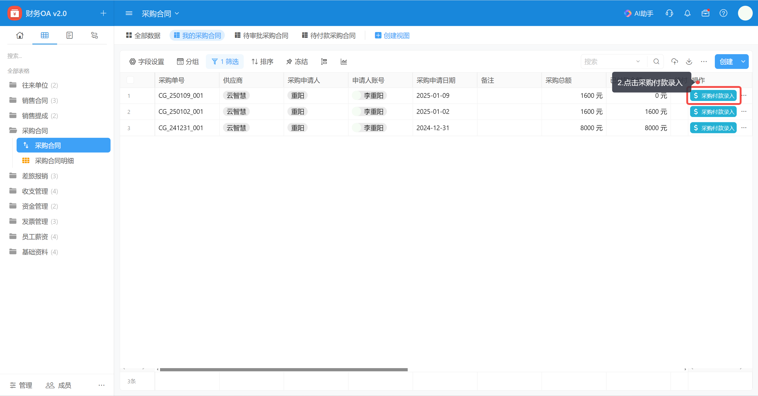Click 采购付款录入 for row CG_250102_001
This screenshot has width=758, height=396.
(713, 112)
